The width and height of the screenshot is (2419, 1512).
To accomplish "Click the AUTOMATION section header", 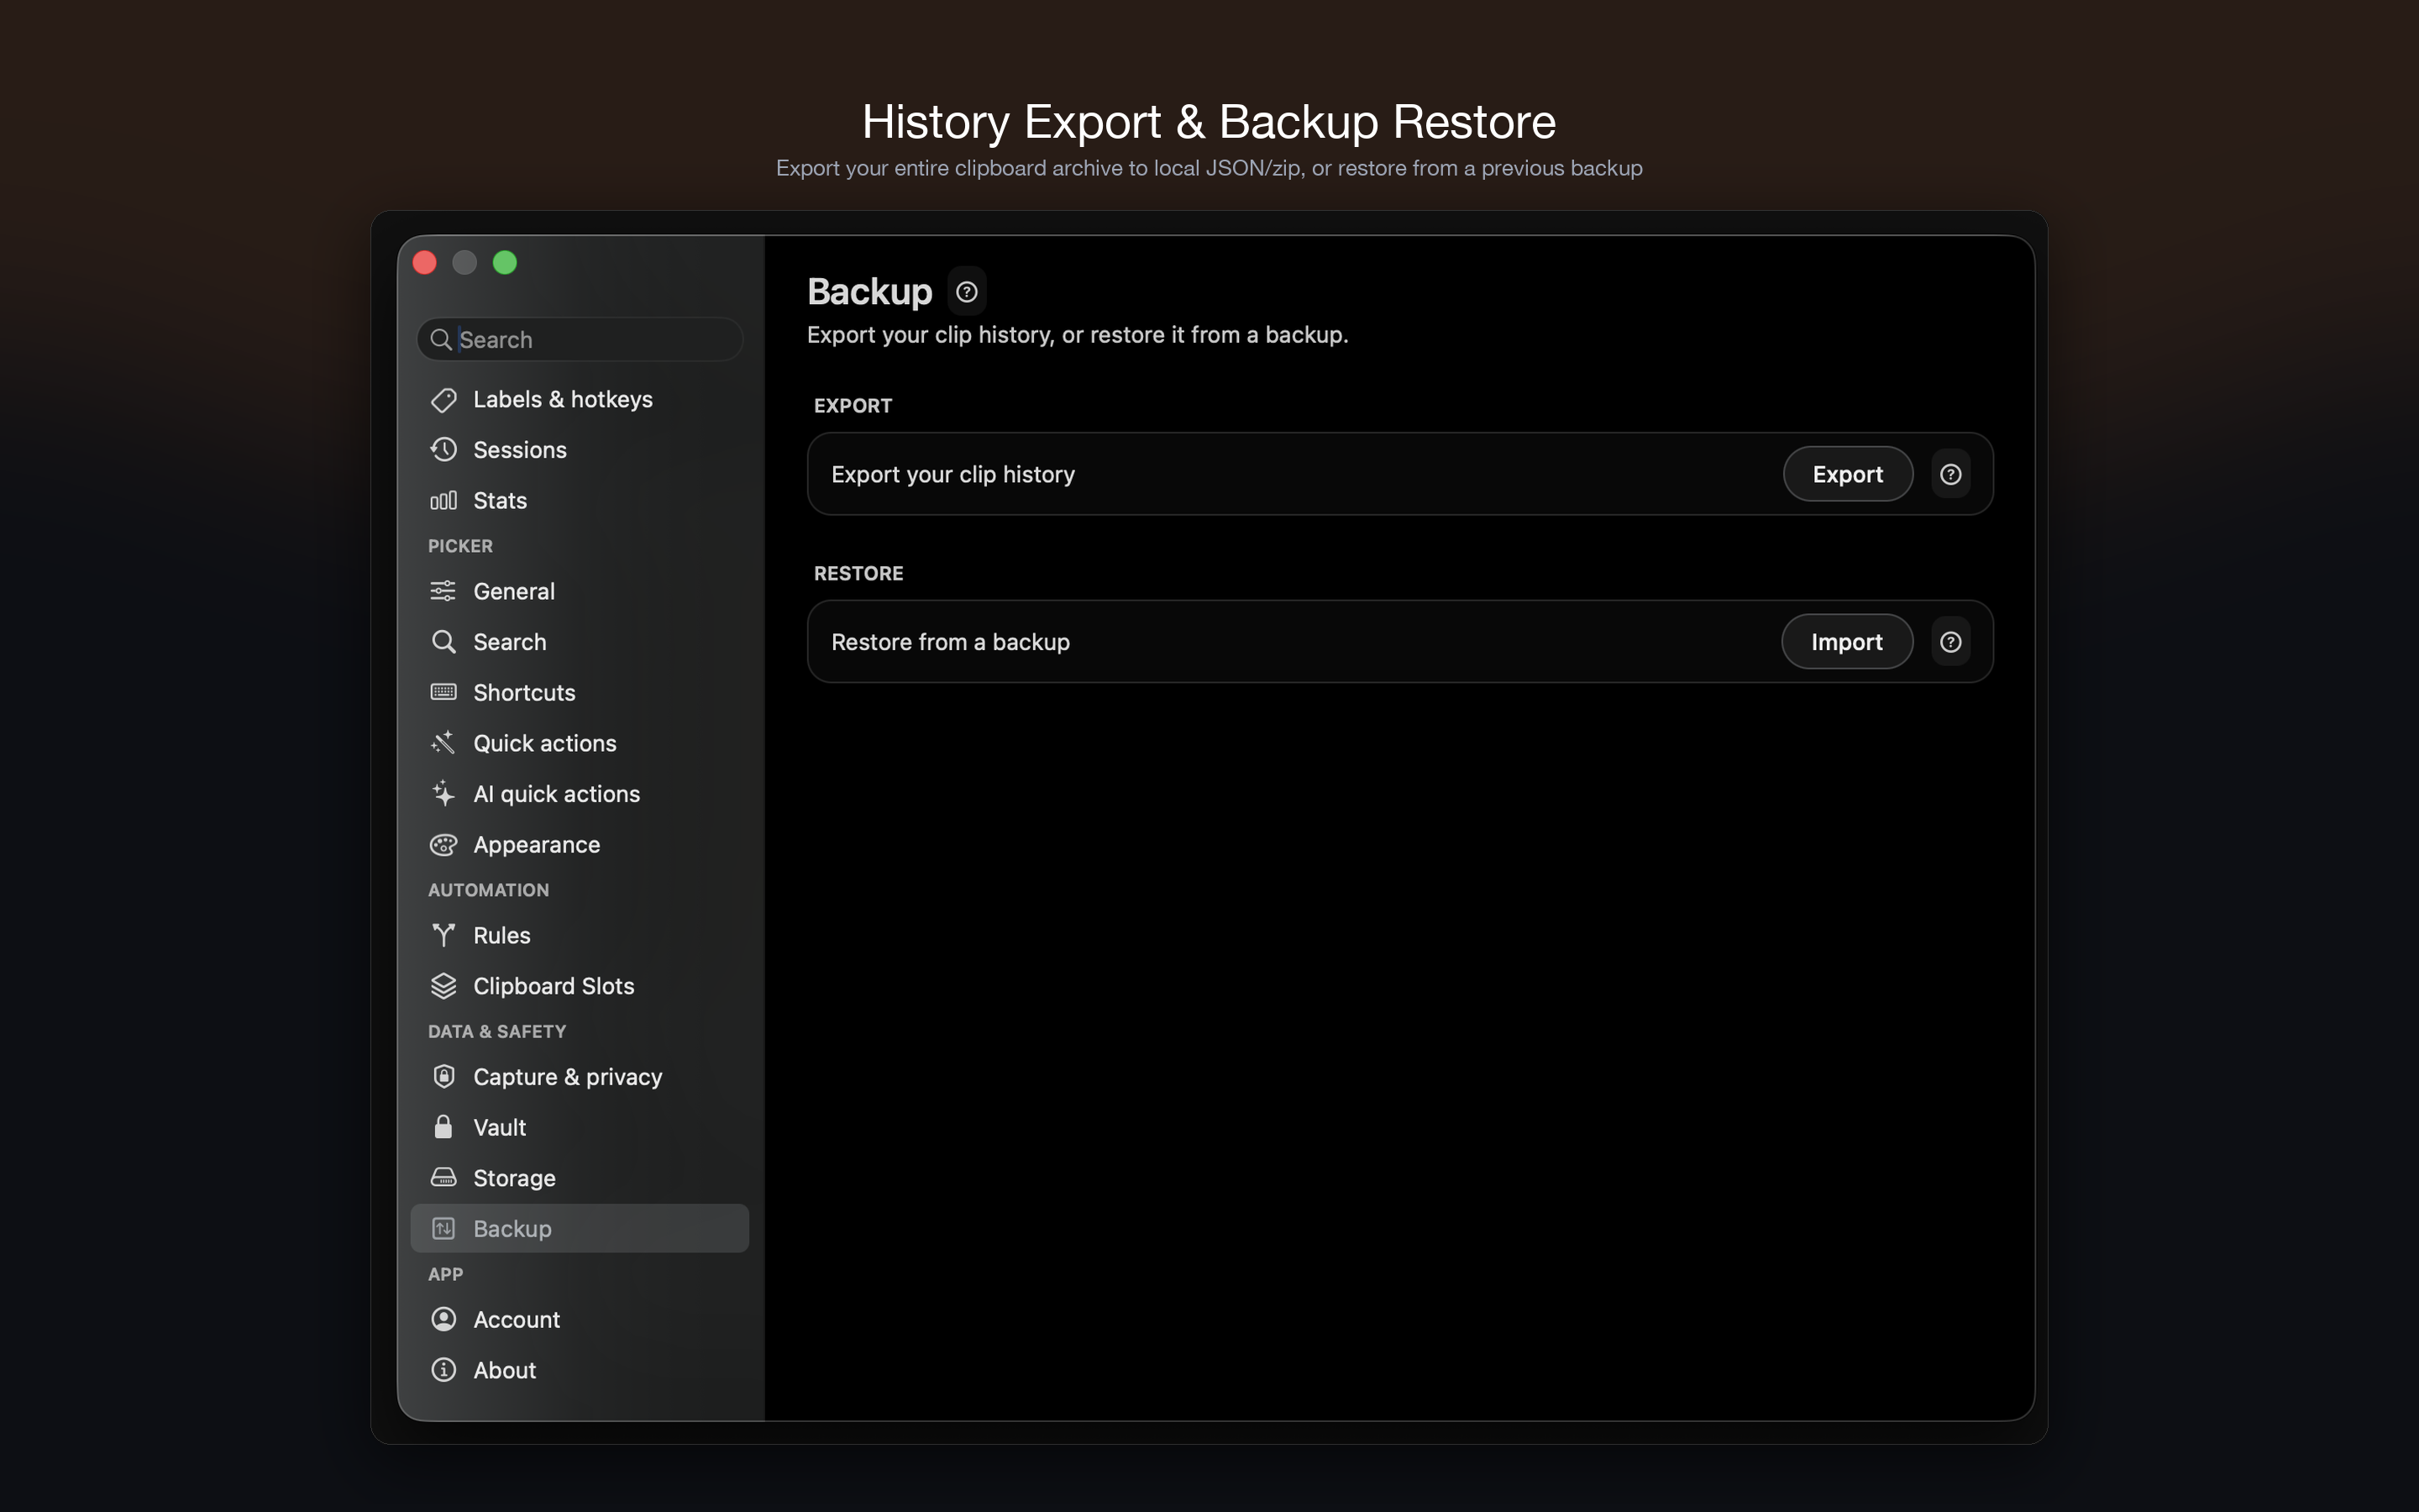I will click(488, 890).
